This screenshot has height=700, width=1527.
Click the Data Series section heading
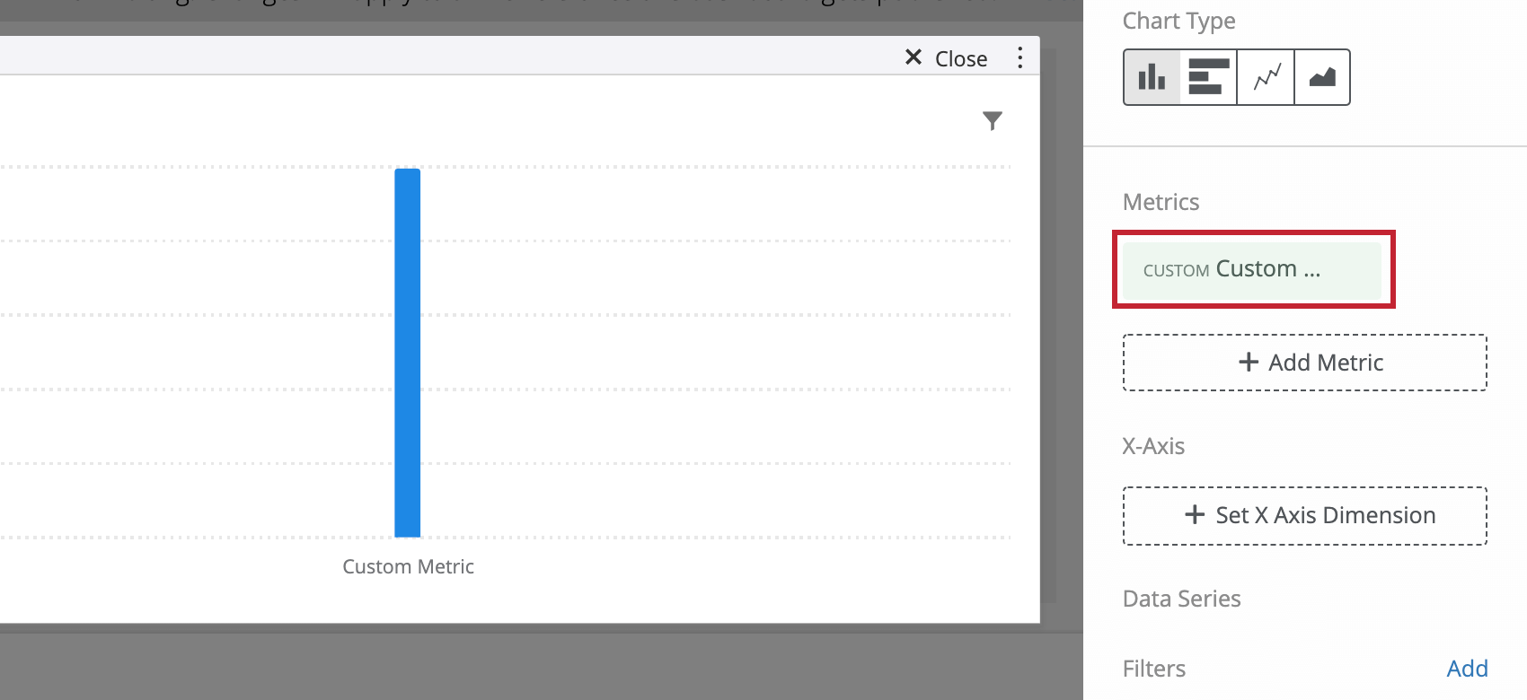pyautogui.click(x=1181, y=599)
